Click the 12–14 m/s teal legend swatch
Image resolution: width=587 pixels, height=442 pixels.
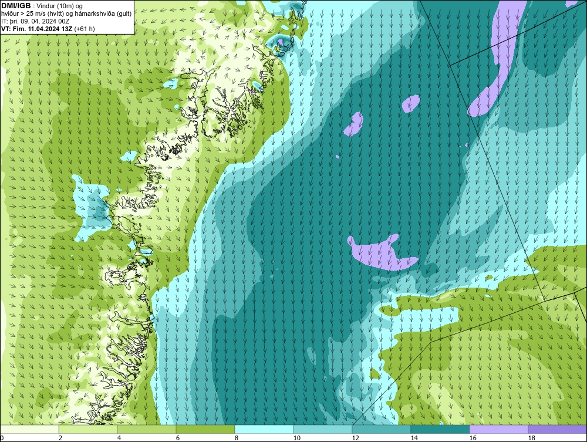(x=382, y=429)
